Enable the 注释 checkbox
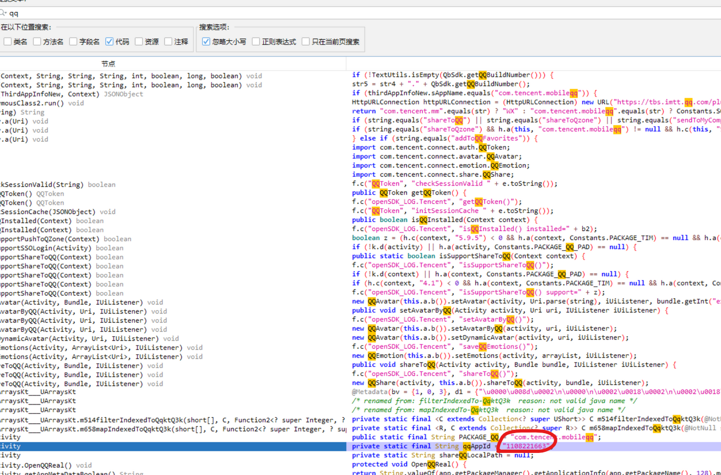The width and height of the screenshot is (721, 475). [x=168, y=41]
